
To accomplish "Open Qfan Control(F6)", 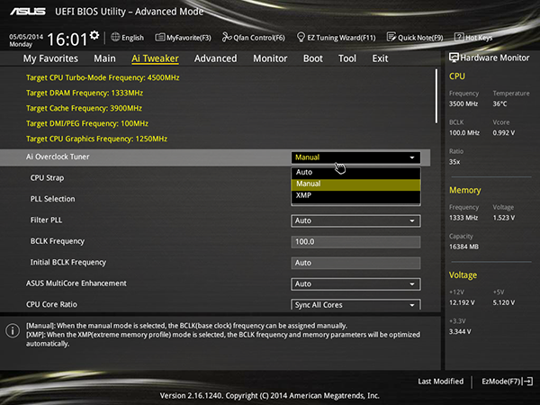I will click(254, 37).
